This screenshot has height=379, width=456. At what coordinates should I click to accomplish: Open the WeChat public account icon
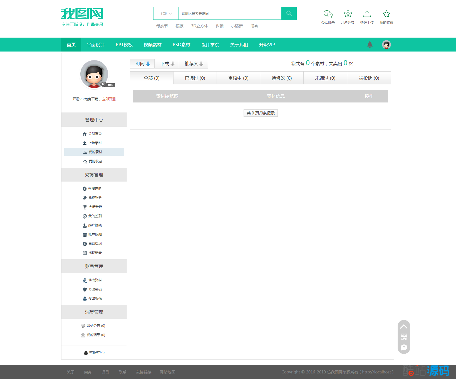[328, 14]
